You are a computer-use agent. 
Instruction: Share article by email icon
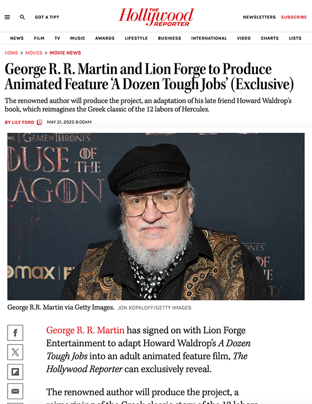(15, 391)
